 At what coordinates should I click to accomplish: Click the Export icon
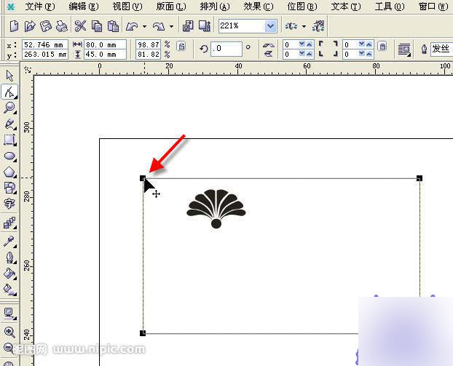pos(205,26)
